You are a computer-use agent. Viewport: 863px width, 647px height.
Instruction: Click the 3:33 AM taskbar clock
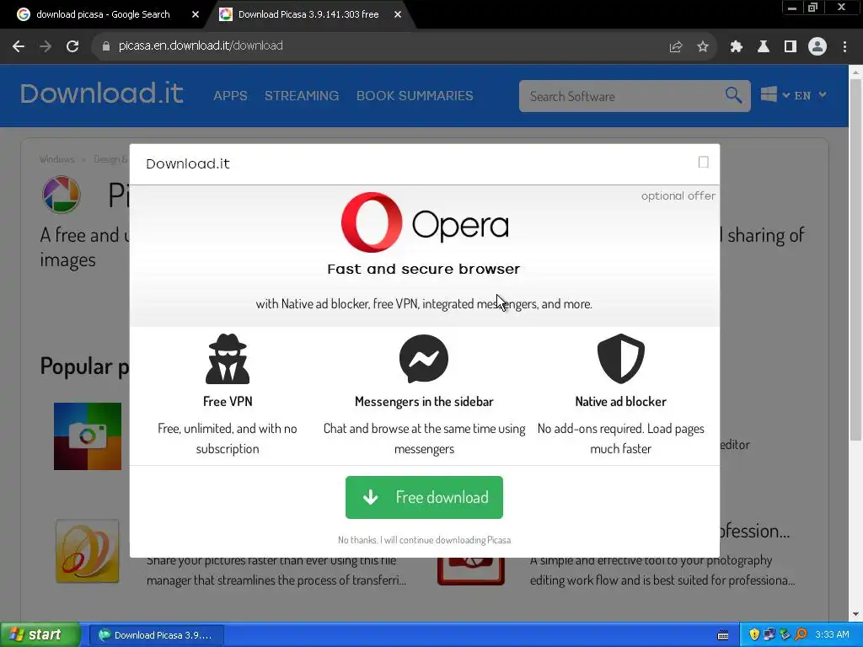click(832, 635)
